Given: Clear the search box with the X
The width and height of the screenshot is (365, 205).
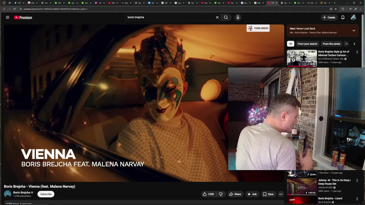Looking at the screenshot, I should [x=217, y=17].
